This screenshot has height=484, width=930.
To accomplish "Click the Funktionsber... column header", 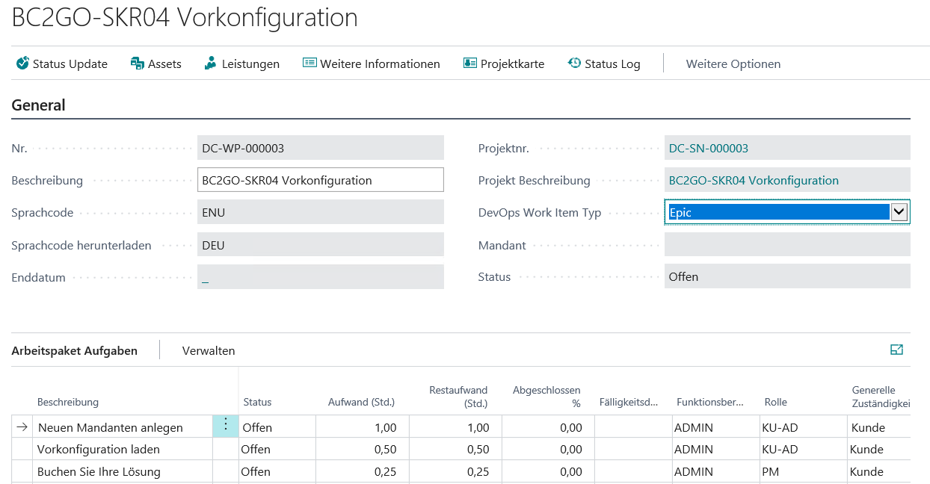I will coord(710,402).
